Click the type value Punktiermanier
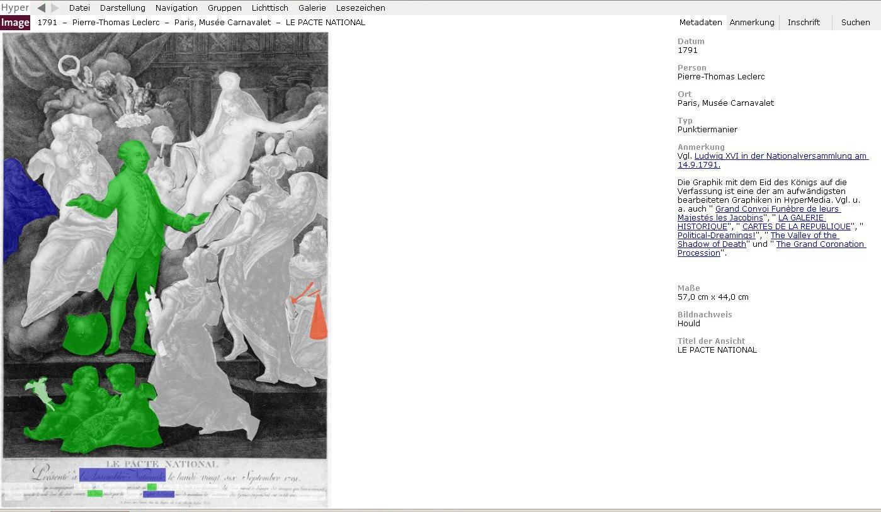 point(707,129)
